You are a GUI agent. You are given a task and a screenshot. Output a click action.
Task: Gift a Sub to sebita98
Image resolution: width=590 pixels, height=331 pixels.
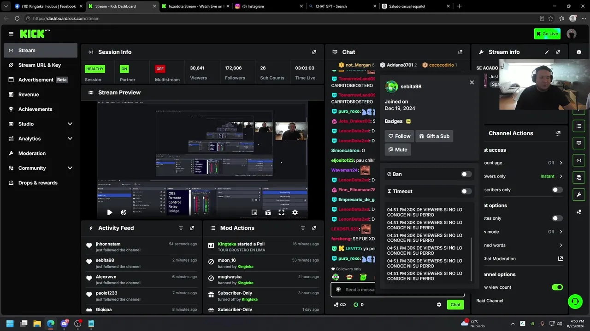434,136
